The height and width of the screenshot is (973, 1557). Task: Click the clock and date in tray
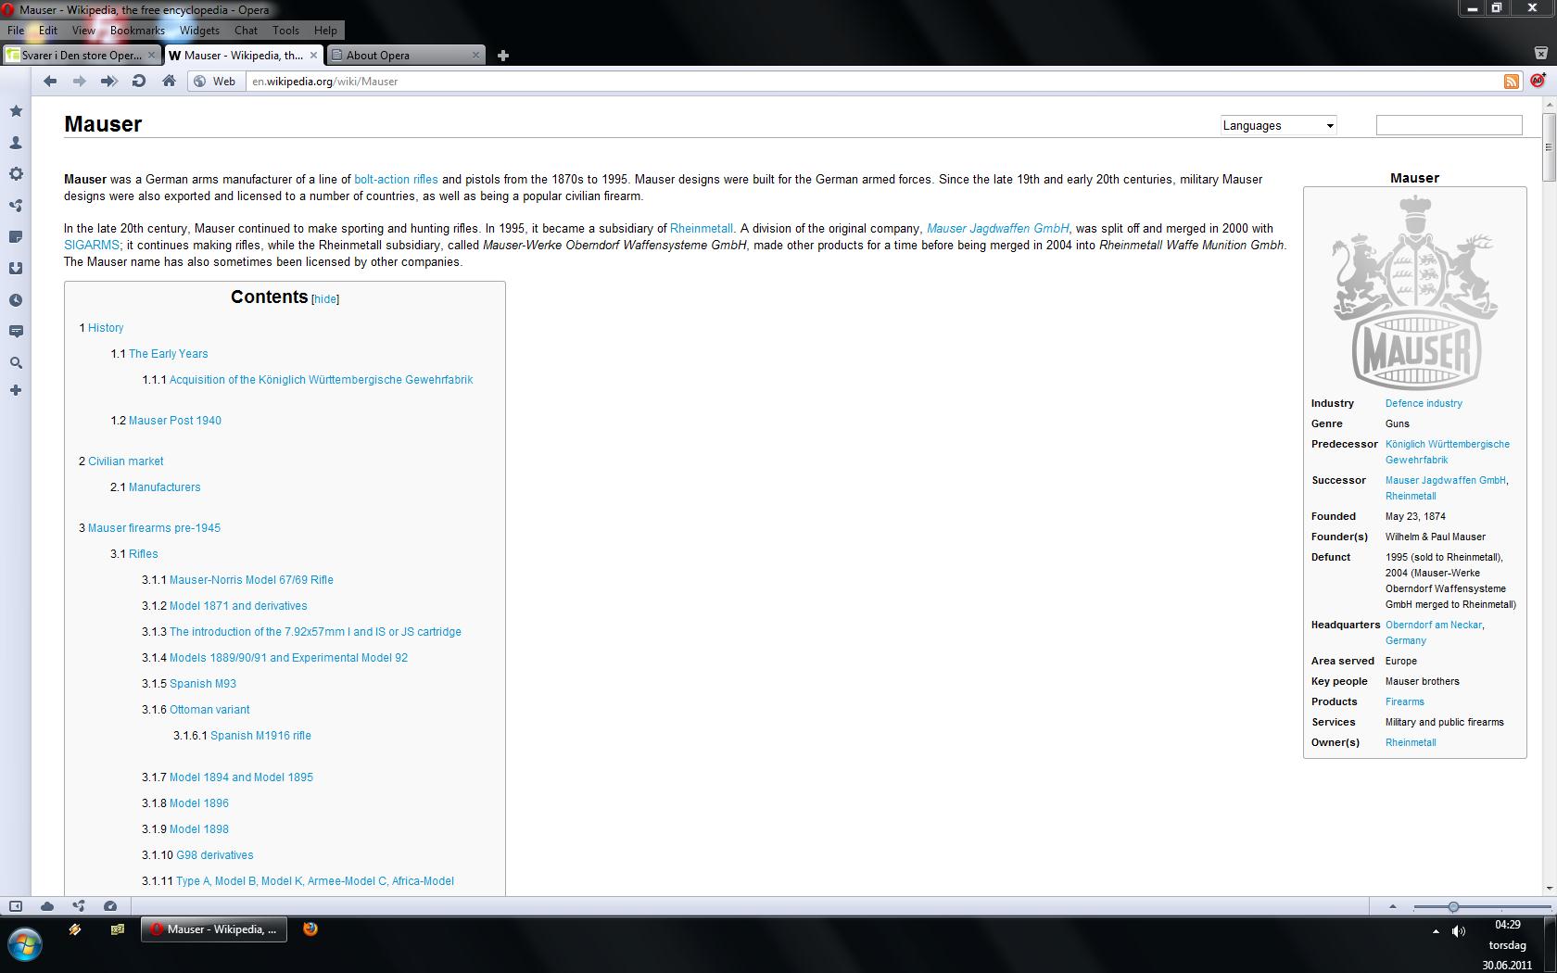point(1508,945)
